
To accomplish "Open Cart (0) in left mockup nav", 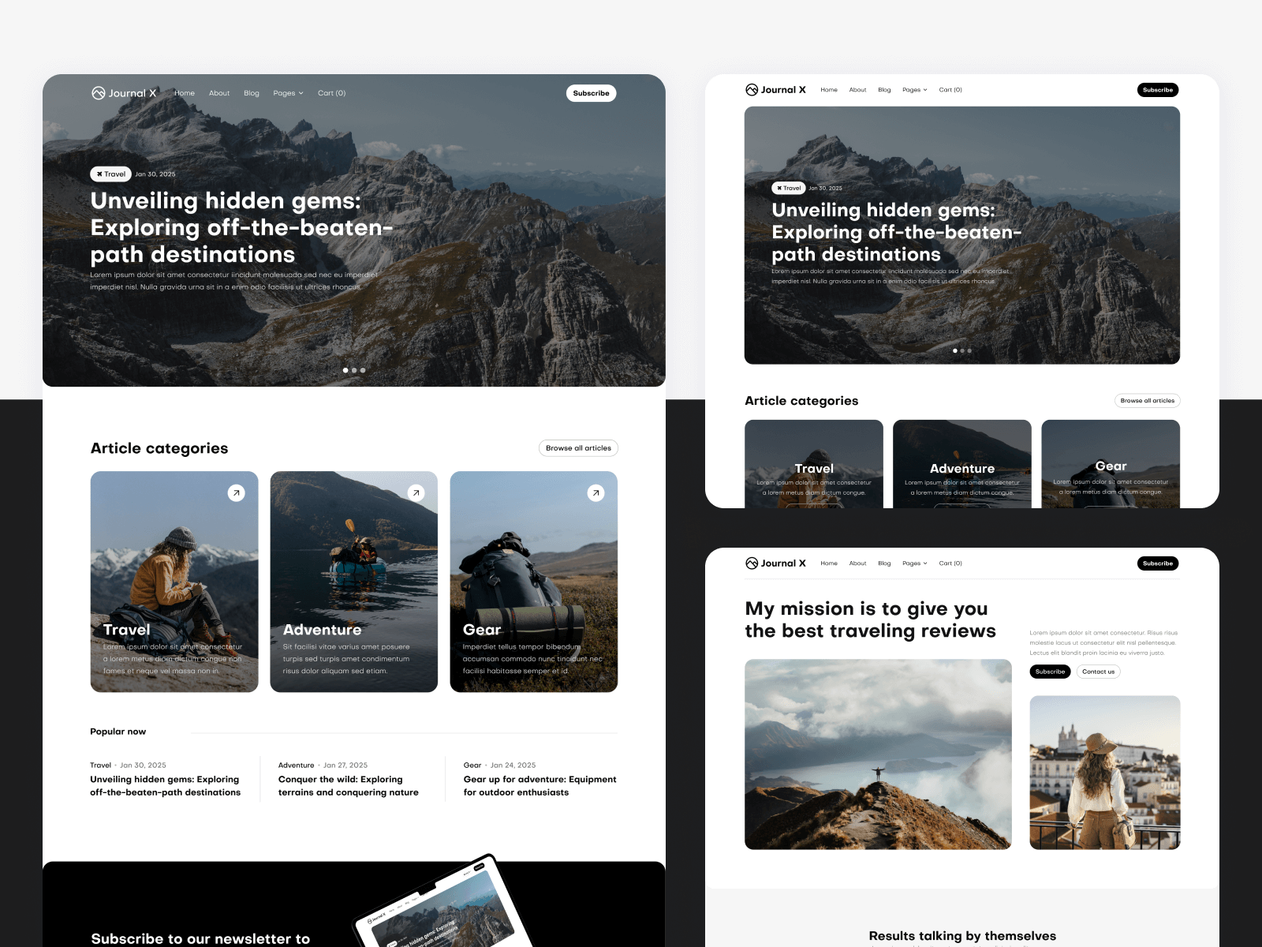I will point(332,93).
